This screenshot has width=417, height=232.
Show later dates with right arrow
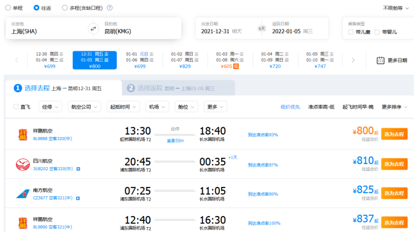pos(353,60)
